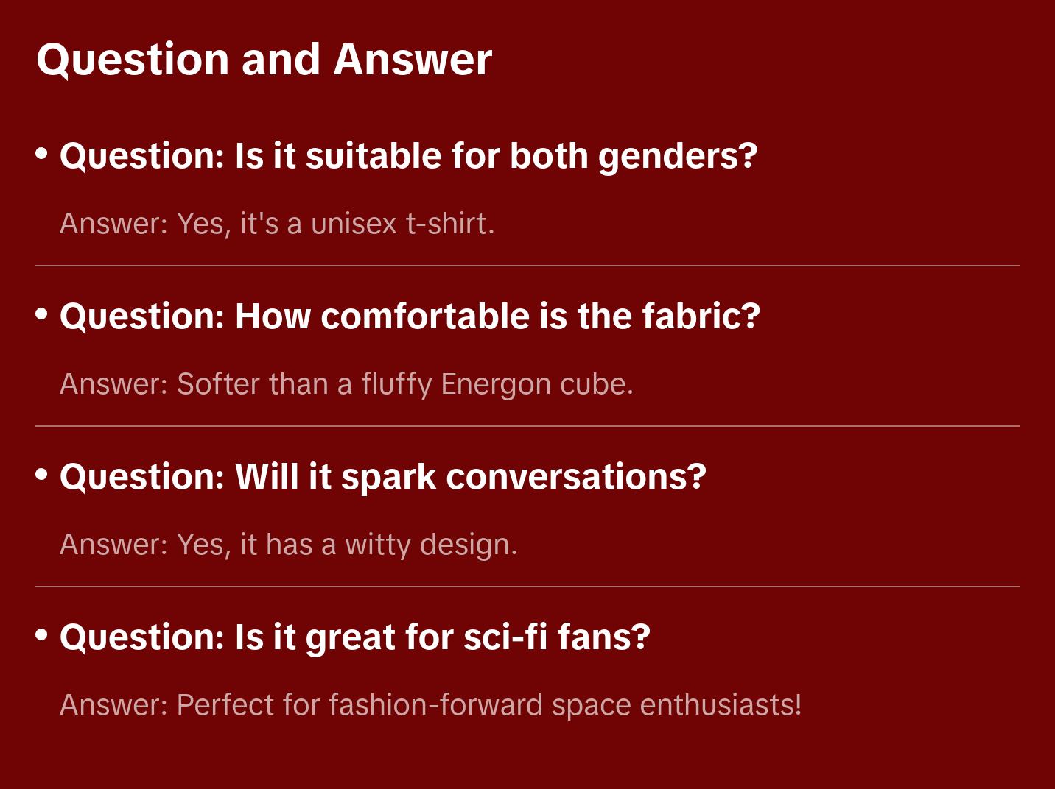This screenshot has width=1055, height=789.
Task: Click the divider line below the unisex answer
Action: pos(527,266)
